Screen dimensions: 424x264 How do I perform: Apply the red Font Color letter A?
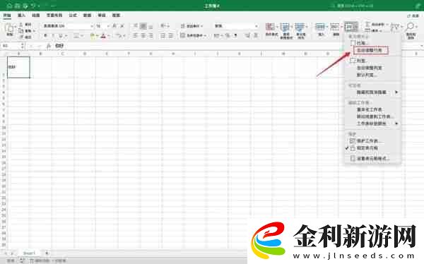point(103,35)
